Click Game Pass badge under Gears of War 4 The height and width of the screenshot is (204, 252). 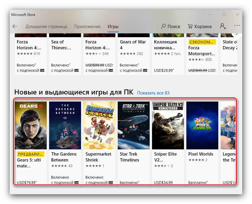pos(145,70)
